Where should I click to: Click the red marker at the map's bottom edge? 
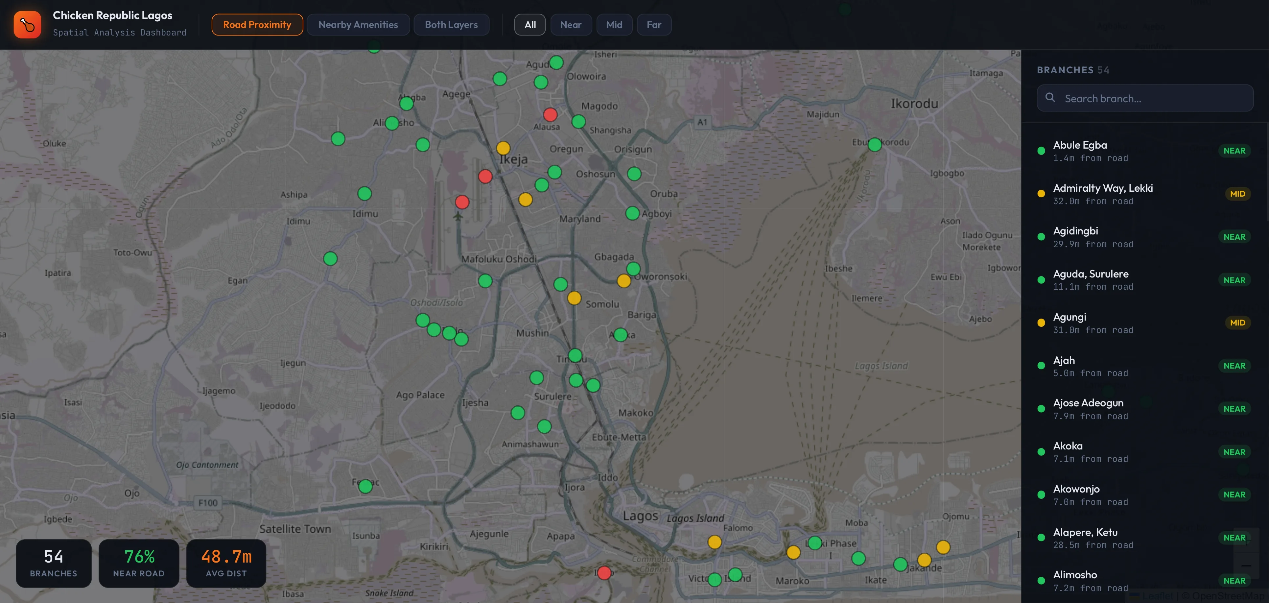click(604, 573)
